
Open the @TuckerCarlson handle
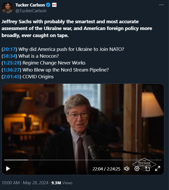[x=31, y=11]
